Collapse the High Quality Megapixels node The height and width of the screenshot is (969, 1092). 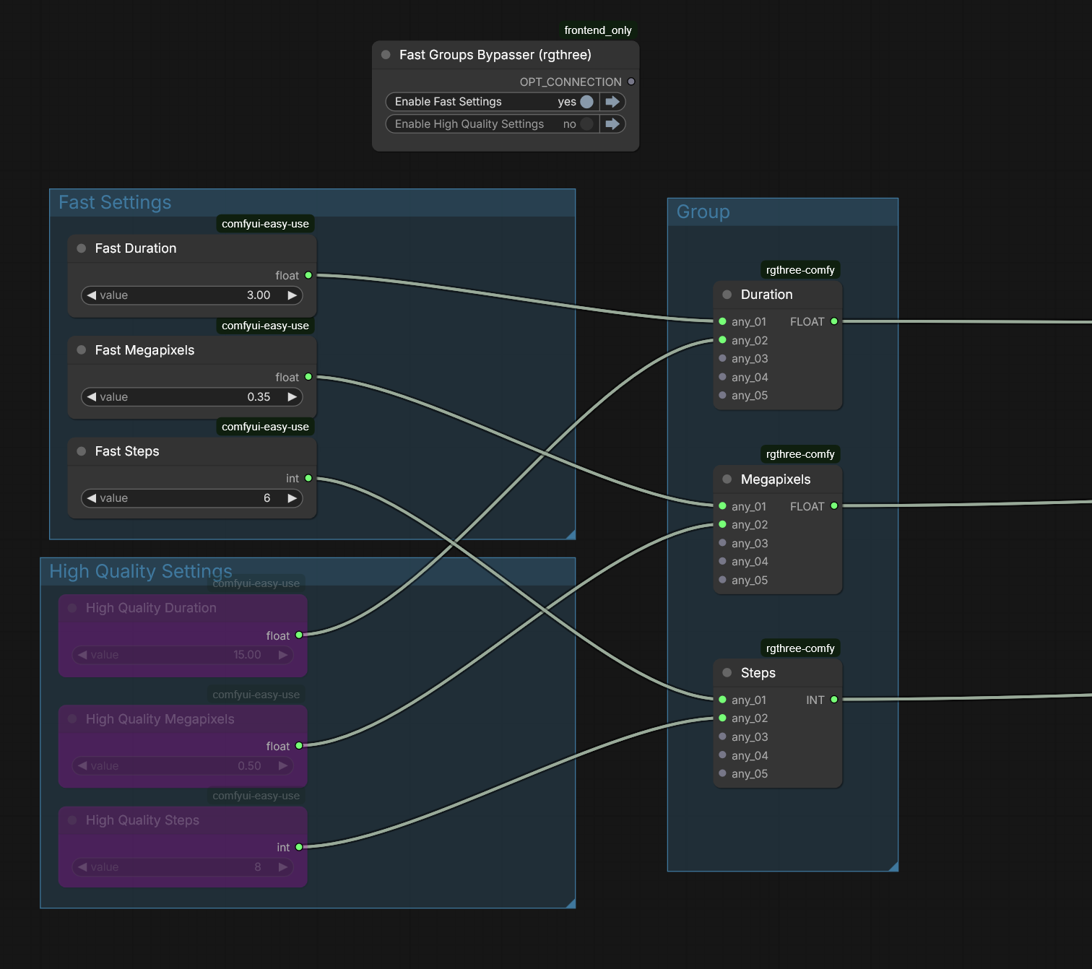(72, 719)
